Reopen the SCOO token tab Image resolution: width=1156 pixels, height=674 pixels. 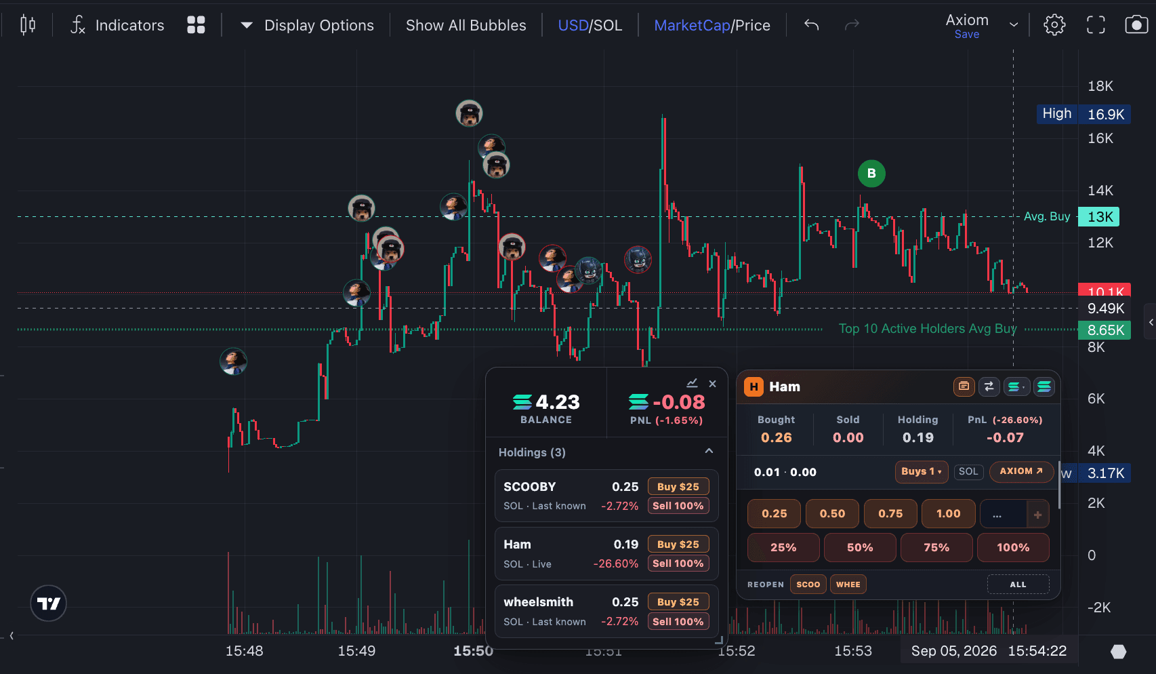tap(808, 584)
